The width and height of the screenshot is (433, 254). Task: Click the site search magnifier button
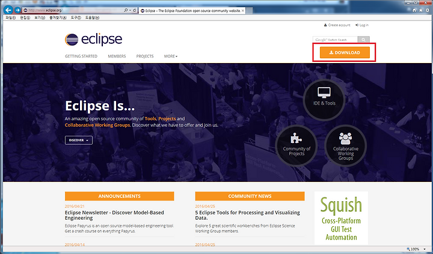coord(363,40)
